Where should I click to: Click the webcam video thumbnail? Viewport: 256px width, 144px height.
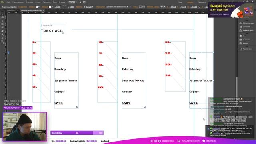tap(25, 126)
